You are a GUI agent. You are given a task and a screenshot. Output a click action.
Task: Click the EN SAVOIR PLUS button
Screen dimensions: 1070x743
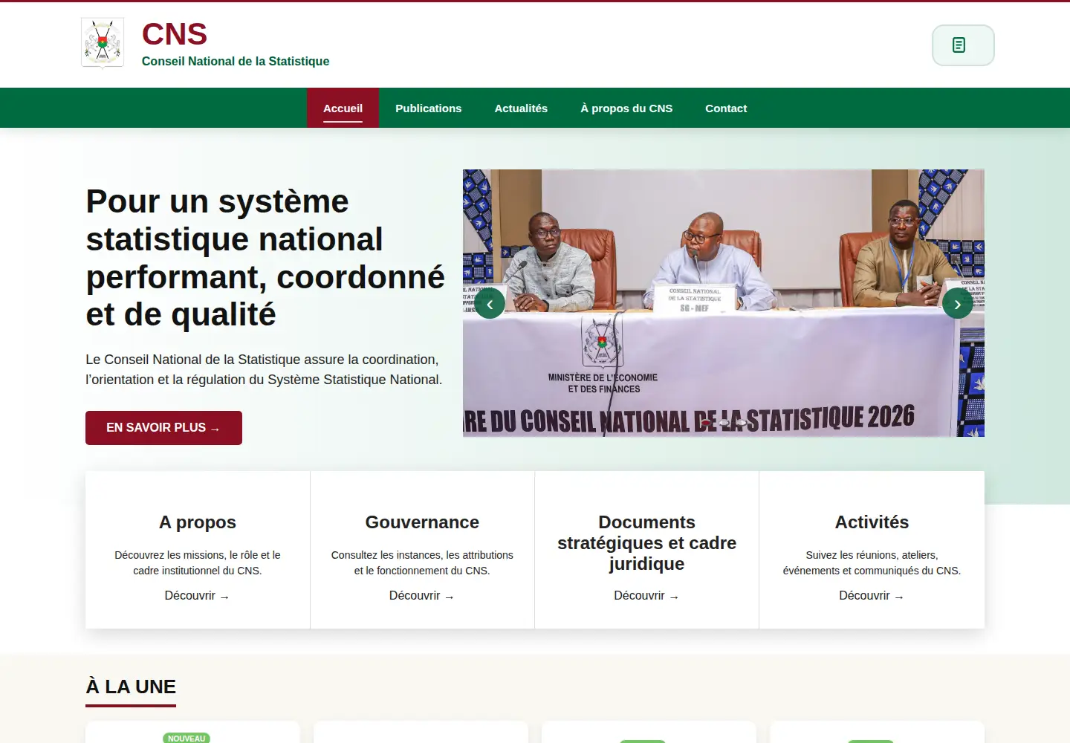coord(163,428)
